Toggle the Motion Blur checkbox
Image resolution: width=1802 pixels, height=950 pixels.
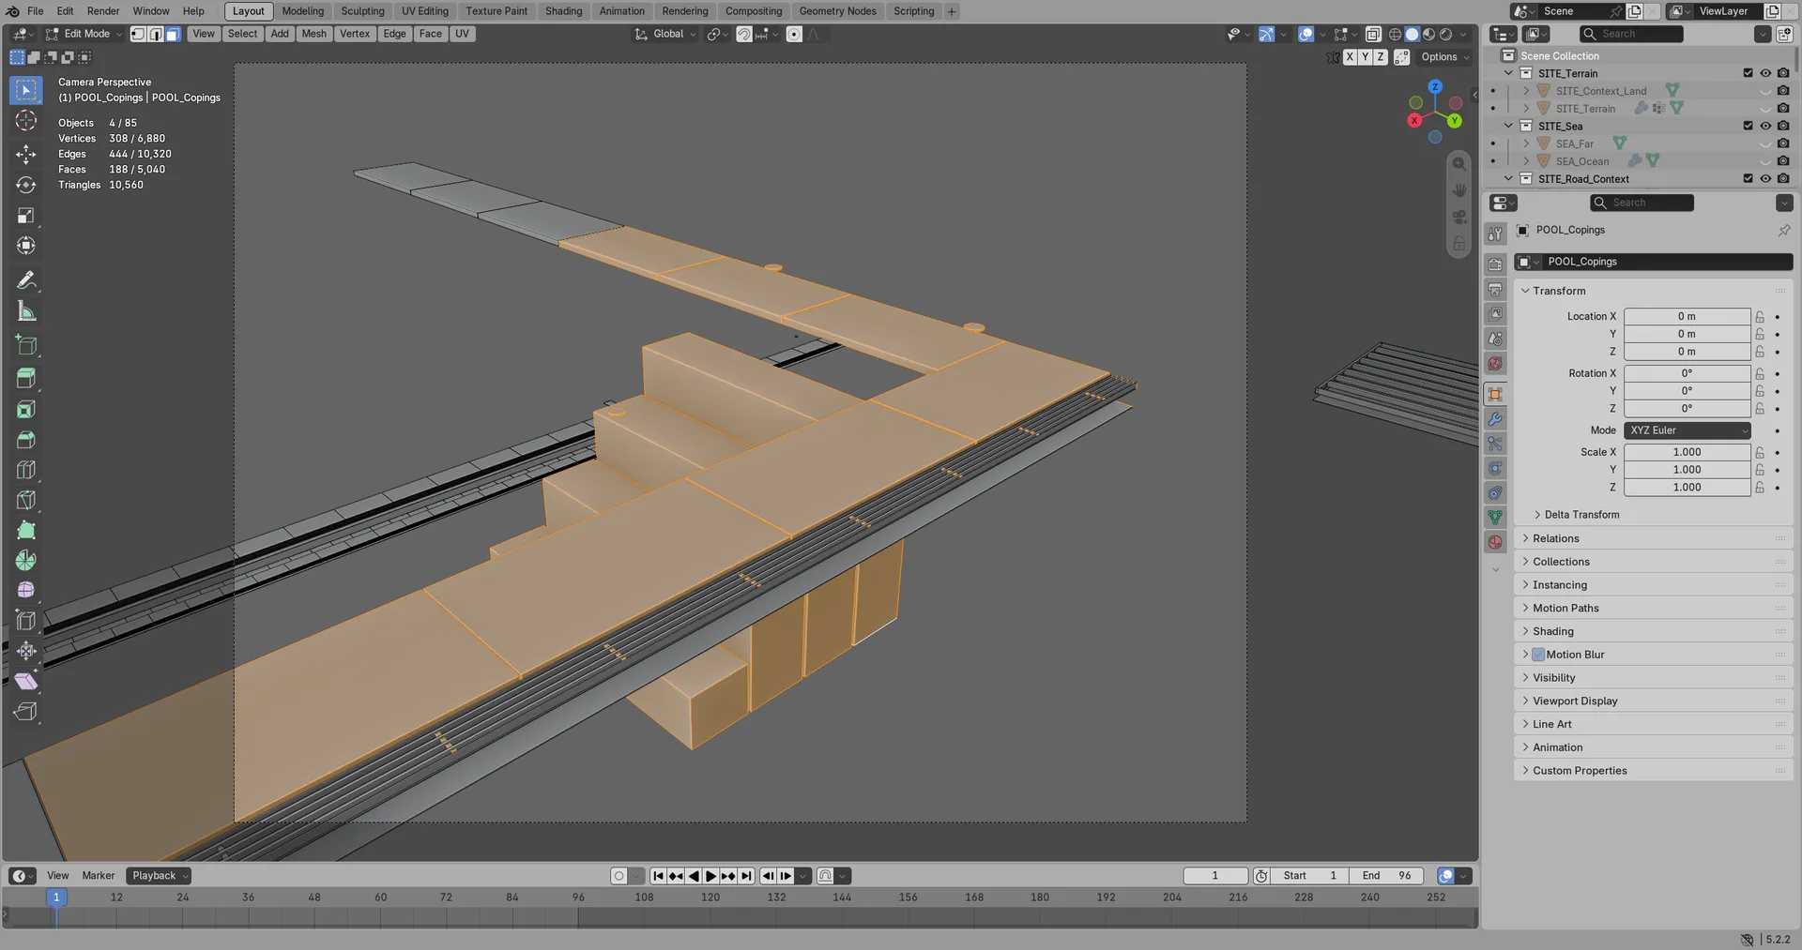1538,655
